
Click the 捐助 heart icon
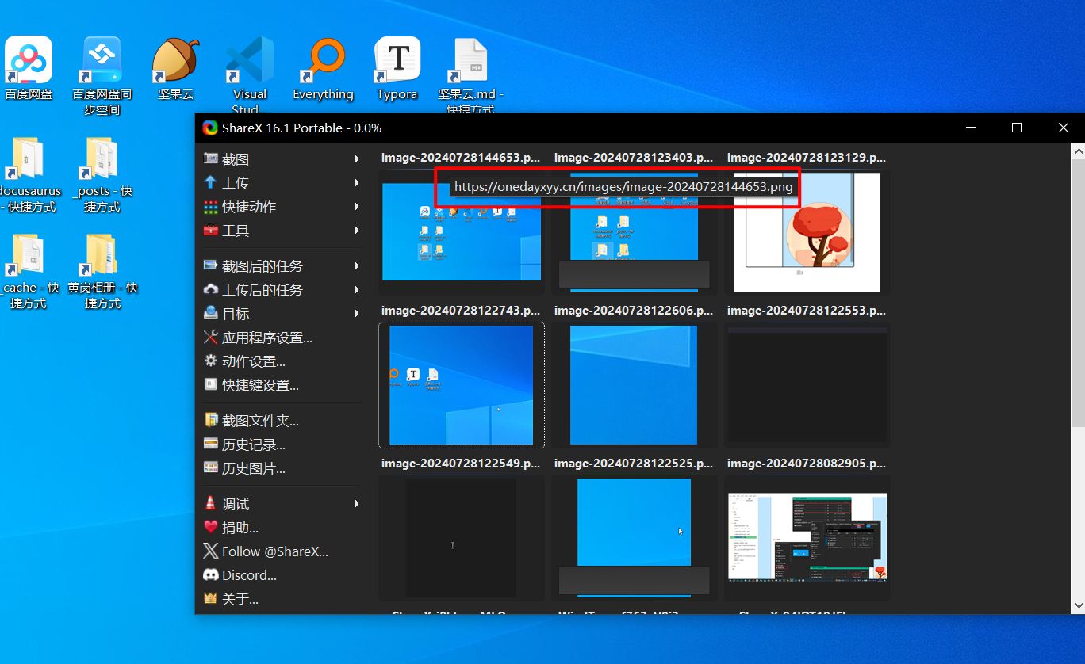pos(210,527)
